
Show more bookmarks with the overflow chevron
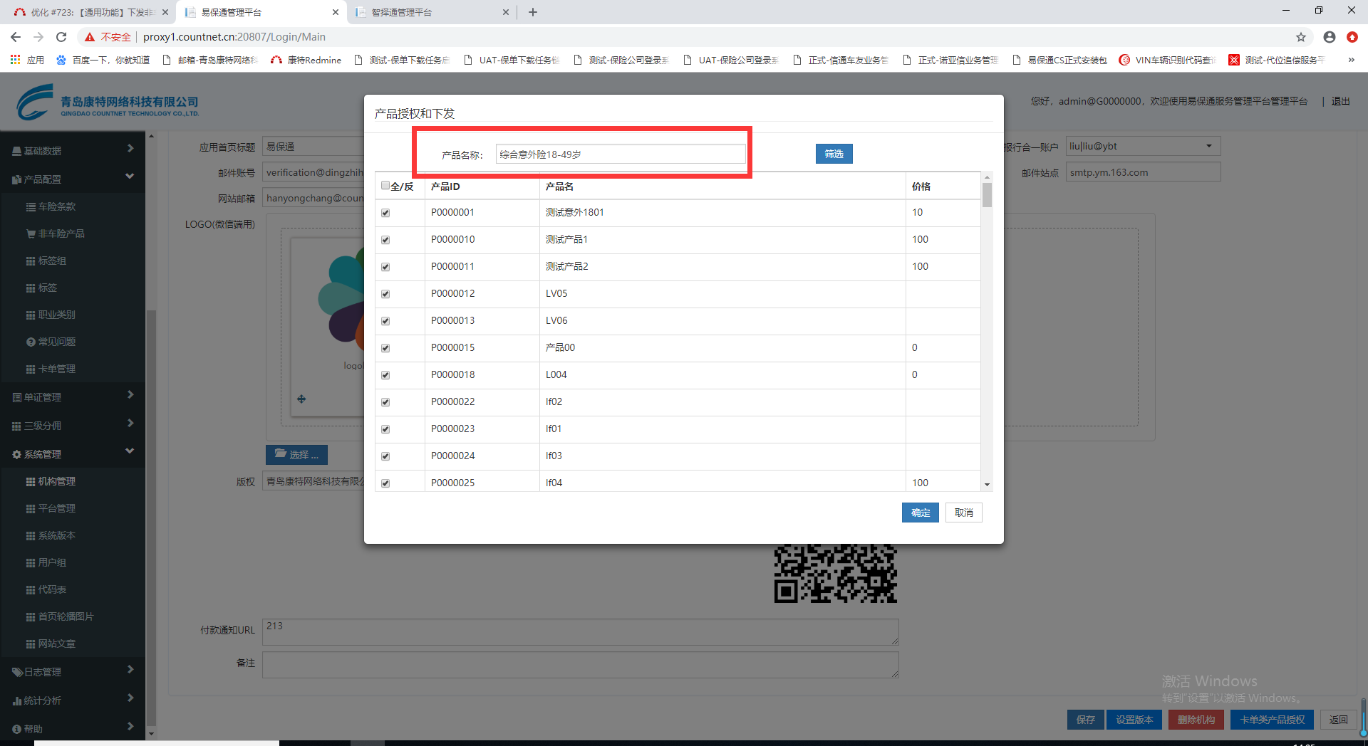pos(1352,60)
